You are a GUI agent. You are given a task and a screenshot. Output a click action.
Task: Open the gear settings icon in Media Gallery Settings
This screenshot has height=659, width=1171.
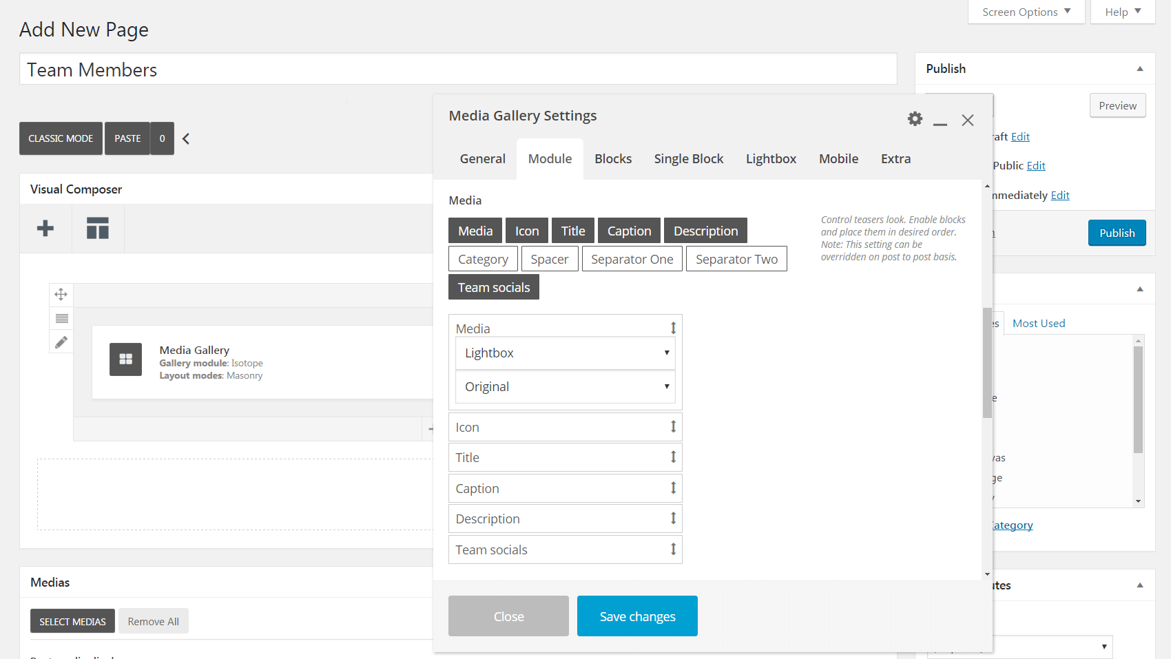(x=915, y=118)
